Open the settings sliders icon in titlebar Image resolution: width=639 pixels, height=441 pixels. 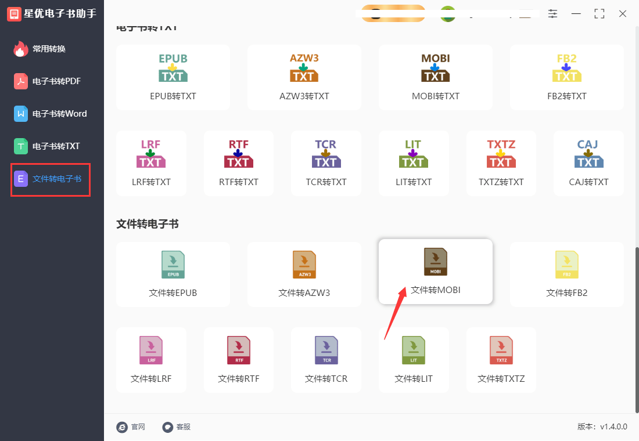coord(552,13)
